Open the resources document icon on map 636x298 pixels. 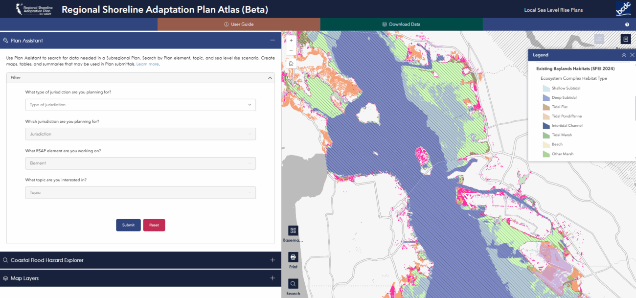(x=625, y=39)
